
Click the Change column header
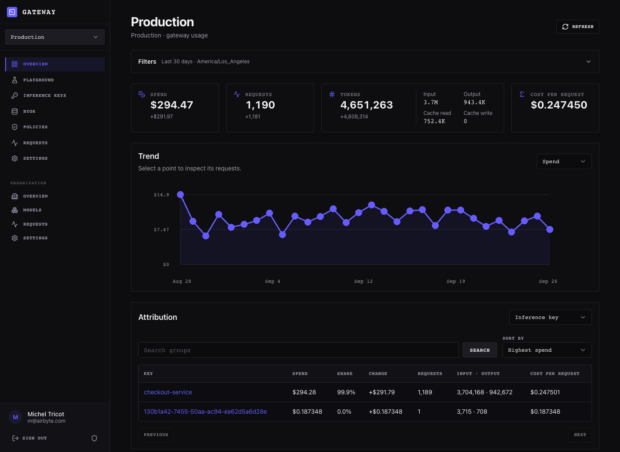[x=378, y=374]
